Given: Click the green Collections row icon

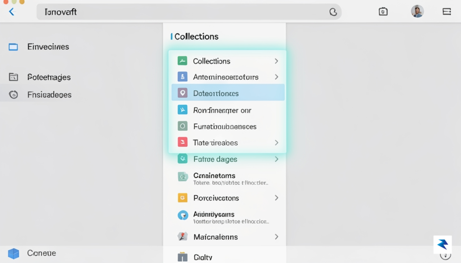Looking at the screenshot, I should (182, 61).
